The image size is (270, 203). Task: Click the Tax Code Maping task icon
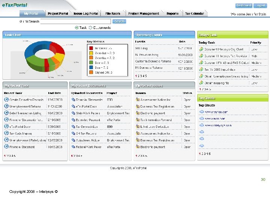point(6,133)
